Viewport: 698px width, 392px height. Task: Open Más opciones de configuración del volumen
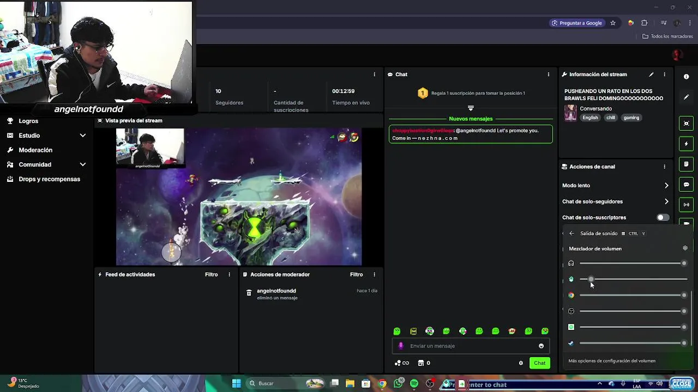point(612,361)
